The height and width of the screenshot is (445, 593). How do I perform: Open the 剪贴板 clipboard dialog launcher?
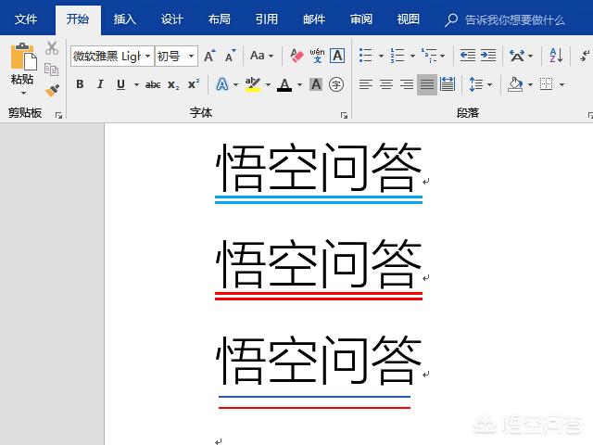point(58,115)
